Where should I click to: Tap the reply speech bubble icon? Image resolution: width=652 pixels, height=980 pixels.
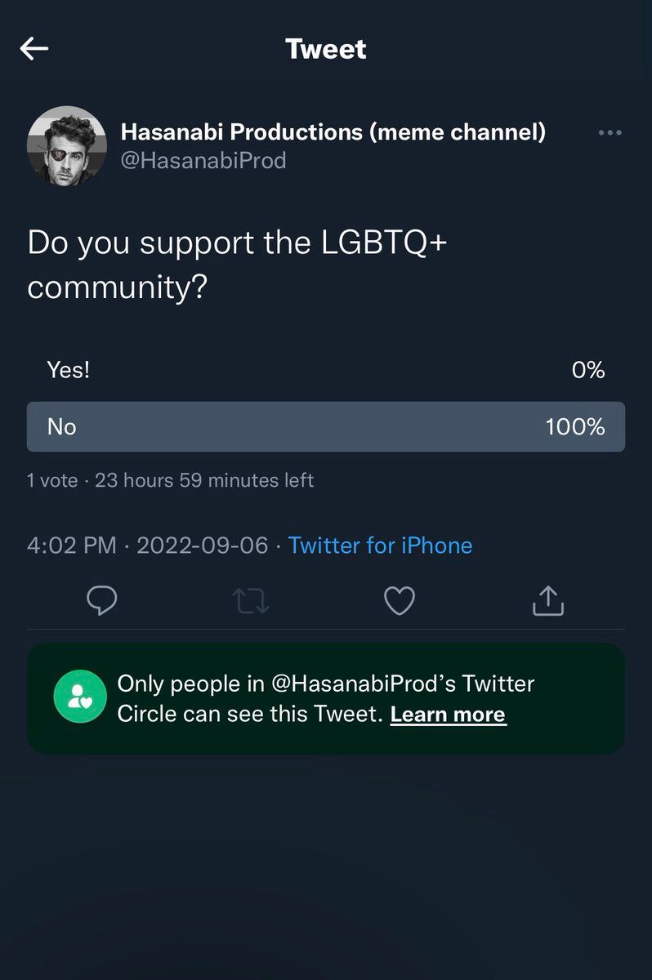coord(101,601)
